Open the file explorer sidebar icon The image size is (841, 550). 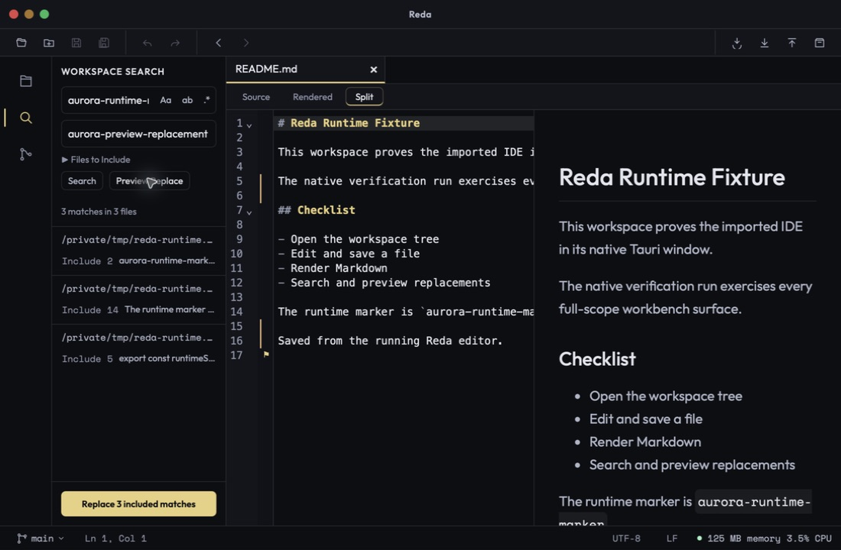(x=26, y=81)
